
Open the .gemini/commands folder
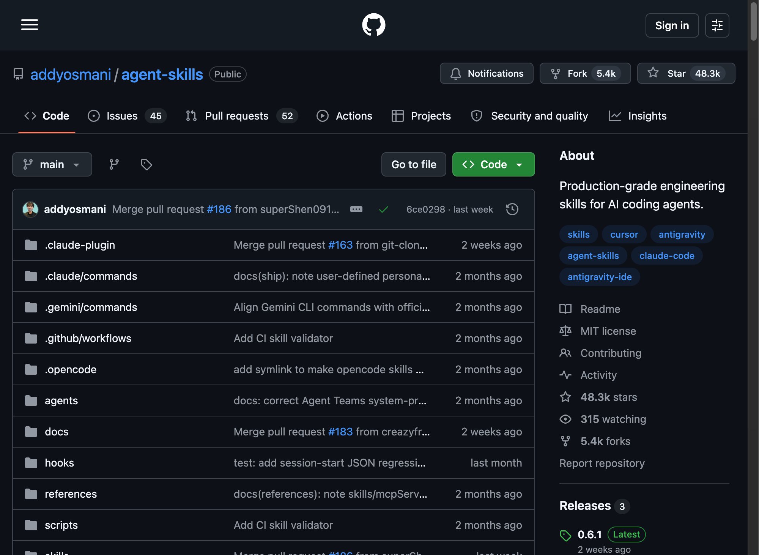click(x=91, y=307)
